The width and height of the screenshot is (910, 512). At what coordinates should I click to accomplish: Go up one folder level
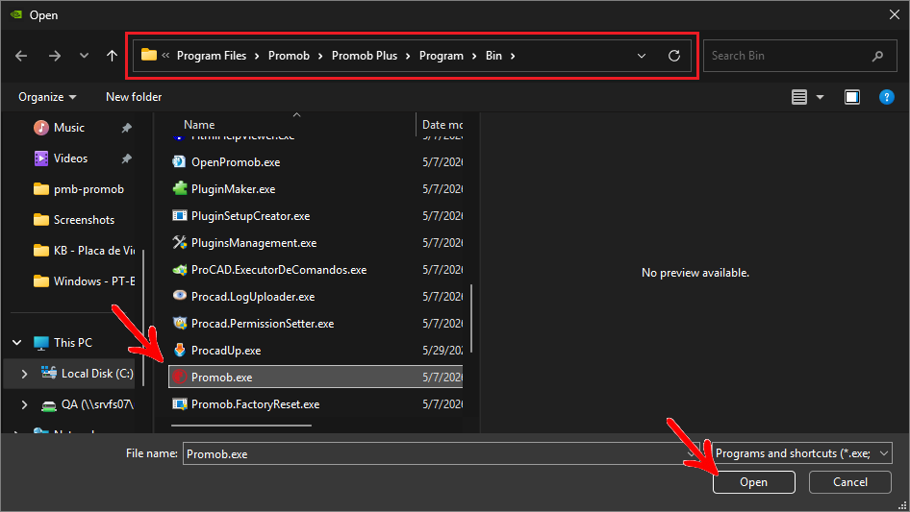tap(112, 56)
